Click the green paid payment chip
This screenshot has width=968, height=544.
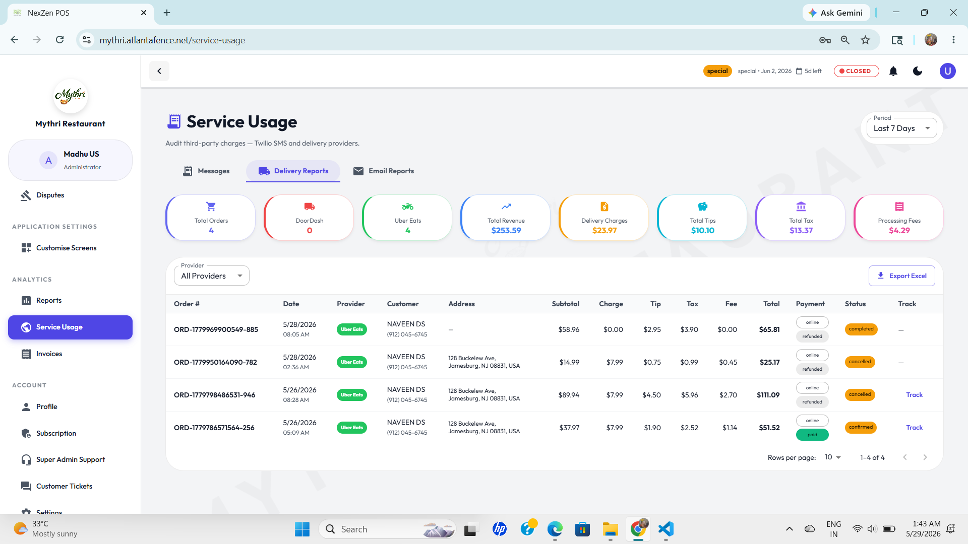(x=812, y=435)
